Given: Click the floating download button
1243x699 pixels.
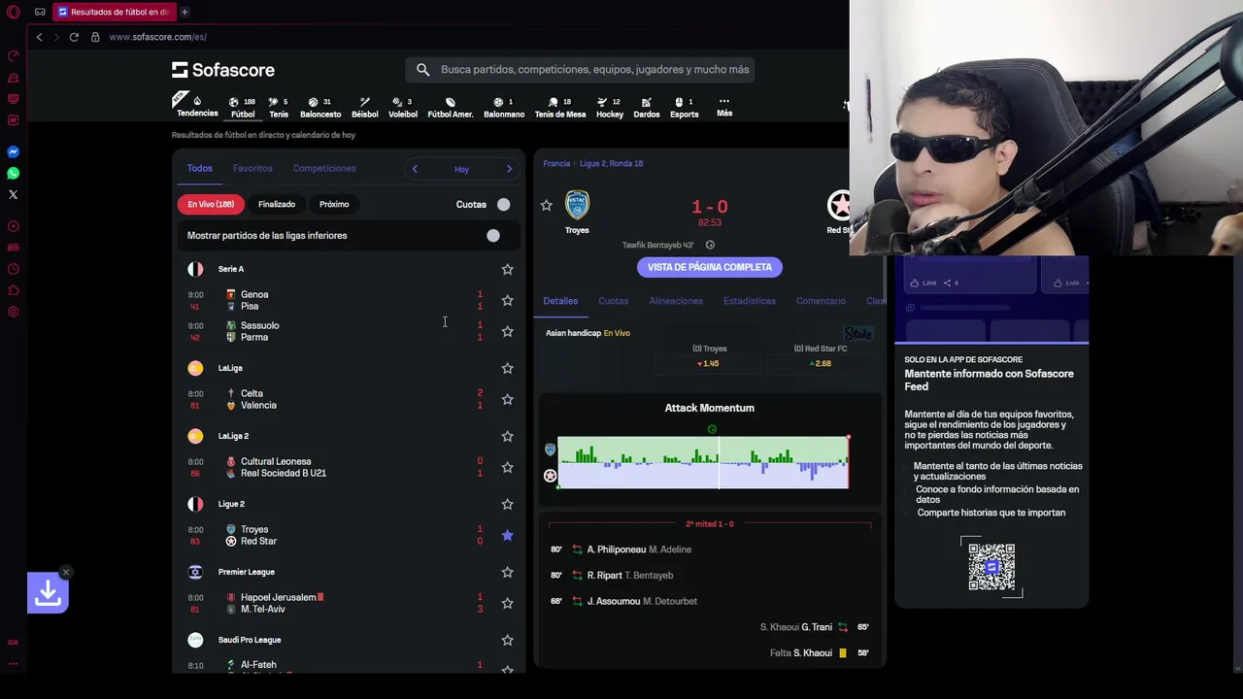Looking at the screenshot, I should click(x=48, y=593).
